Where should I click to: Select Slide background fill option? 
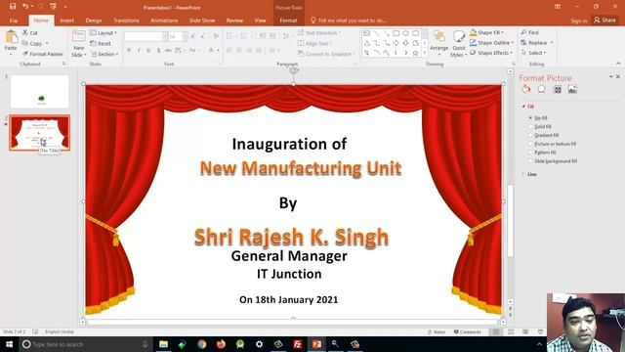pyautogui.click(x=530, y=161)
